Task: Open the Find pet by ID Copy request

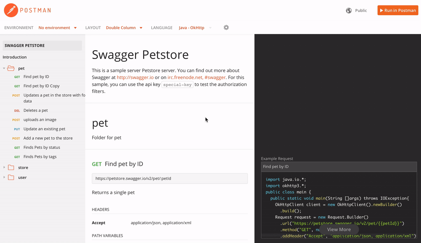Action: pyautogui.click(x=42, y=86)
